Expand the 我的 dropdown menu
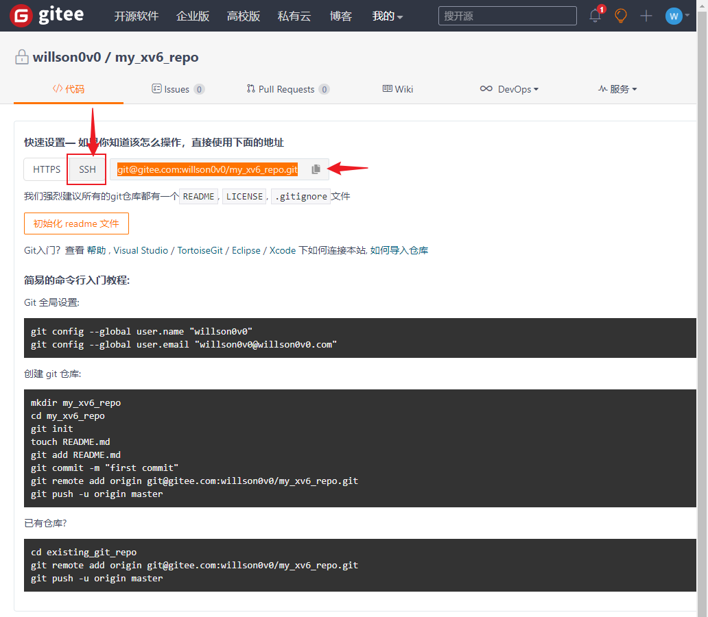The height and width of the screenshot is (617, 708). 388,16
